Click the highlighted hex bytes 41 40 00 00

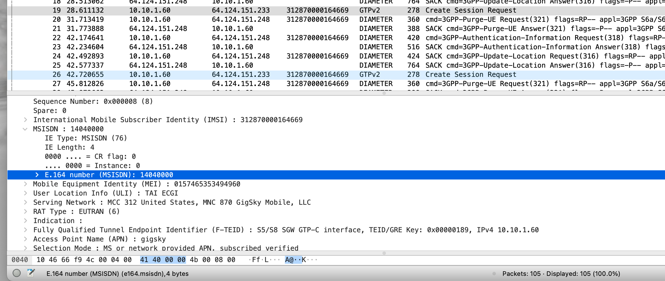click(x=163, y=259)
